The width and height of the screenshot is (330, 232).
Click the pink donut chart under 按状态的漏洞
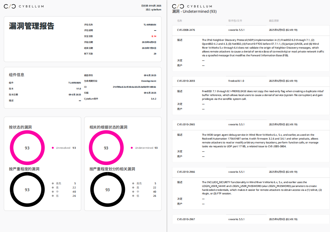27,148
